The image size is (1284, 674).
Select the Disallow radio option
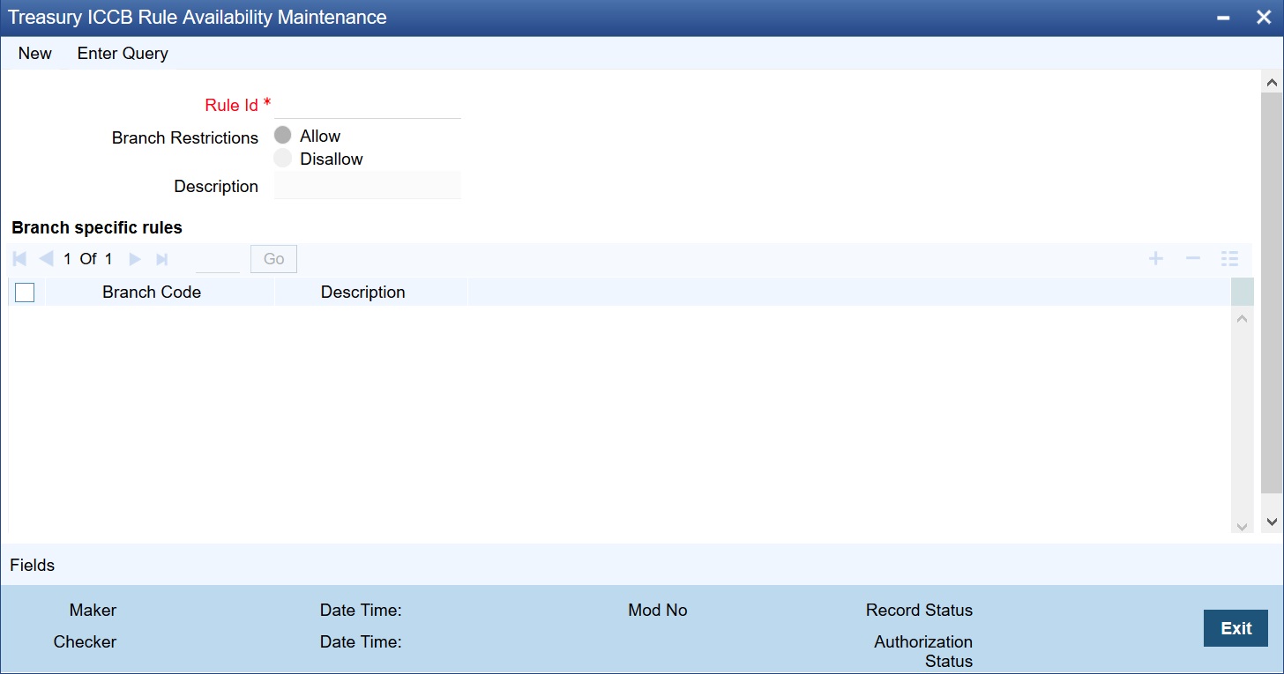point(282,159)
